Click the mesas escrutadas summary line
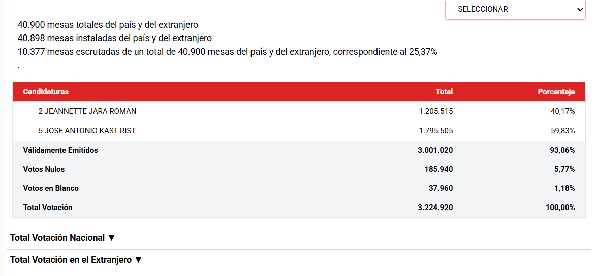Image resolution: width=597 pixels, height=276 pixels. (227, 52)
